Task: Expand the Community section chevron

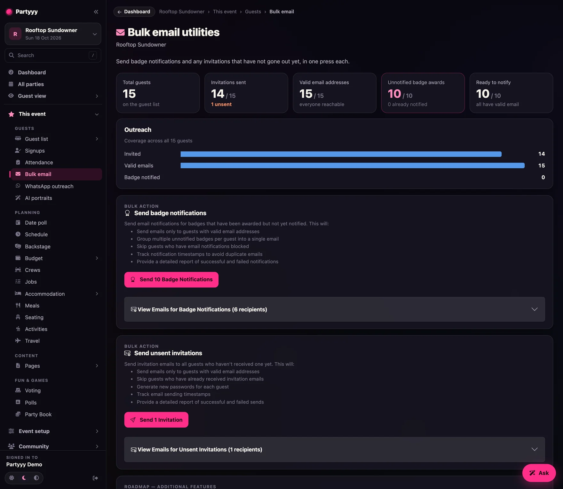Action: click(97, 446)
